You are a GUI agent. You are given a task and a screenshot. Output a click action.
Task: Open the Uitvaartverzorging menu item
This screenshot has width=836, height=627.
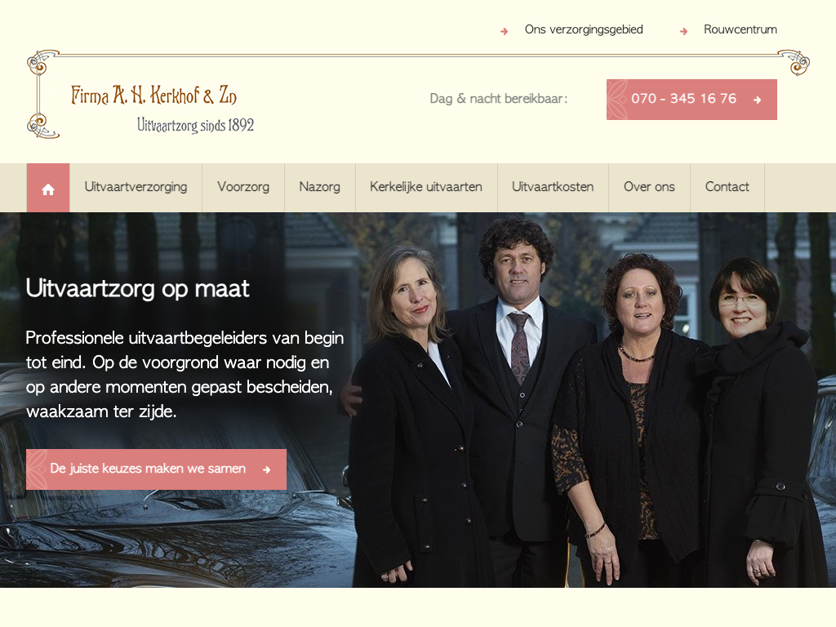tap(136, 187)
